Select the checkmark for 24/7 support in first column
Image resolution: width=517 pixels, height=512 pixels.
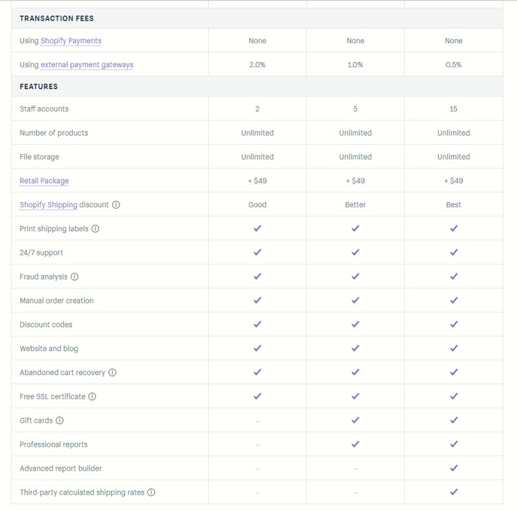point(257,252)
